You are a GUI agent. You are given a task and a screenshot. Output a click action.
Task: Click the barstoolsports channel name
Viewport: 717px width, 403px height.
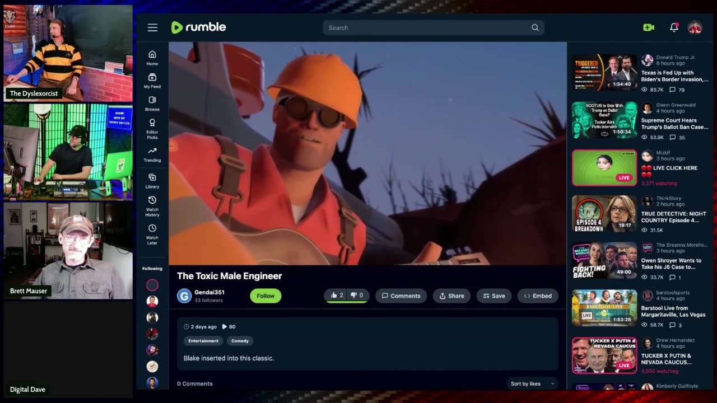[x=673, y=292]
